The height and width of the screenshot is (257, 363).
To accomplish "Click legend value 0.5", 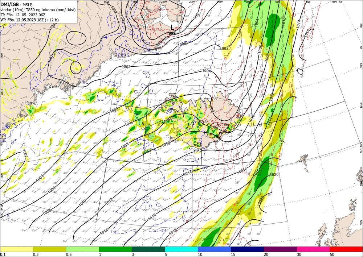I will tap(68, 254).
